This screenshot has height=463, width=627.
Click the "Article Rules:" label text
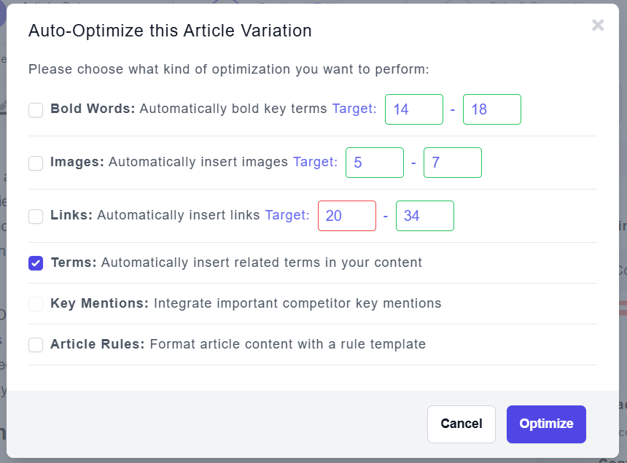pos(98,344)
